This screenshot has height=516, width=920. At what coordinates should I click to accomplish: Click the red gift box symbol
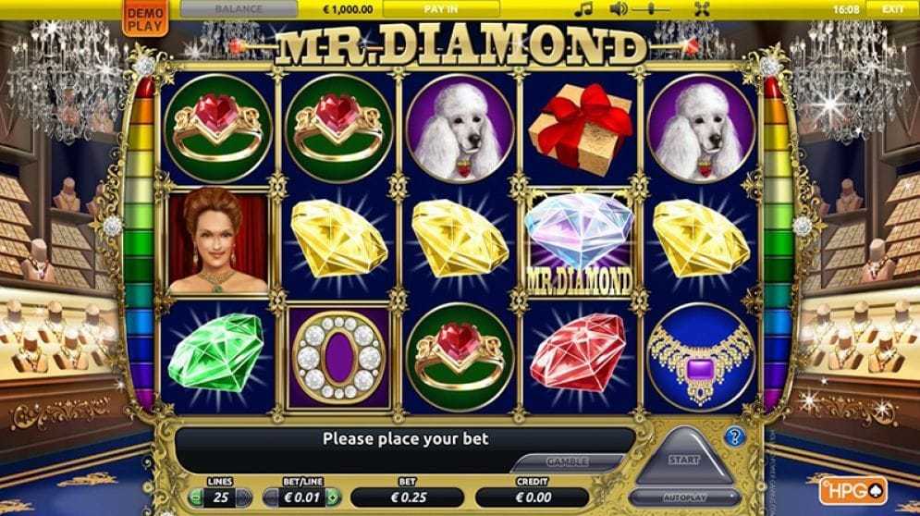click(x=581, y=129)
